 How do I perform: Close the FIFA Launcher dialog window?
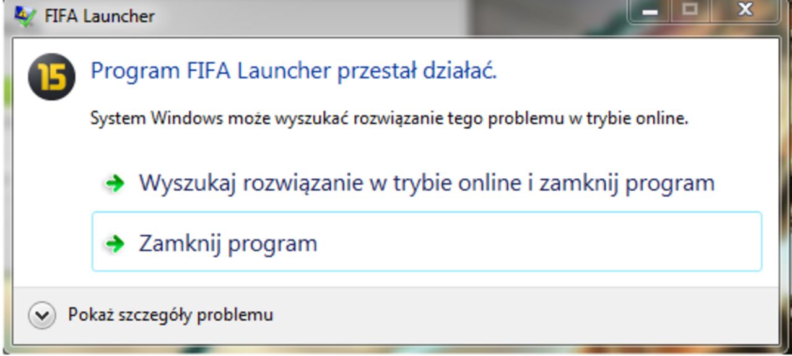(746, 11)
